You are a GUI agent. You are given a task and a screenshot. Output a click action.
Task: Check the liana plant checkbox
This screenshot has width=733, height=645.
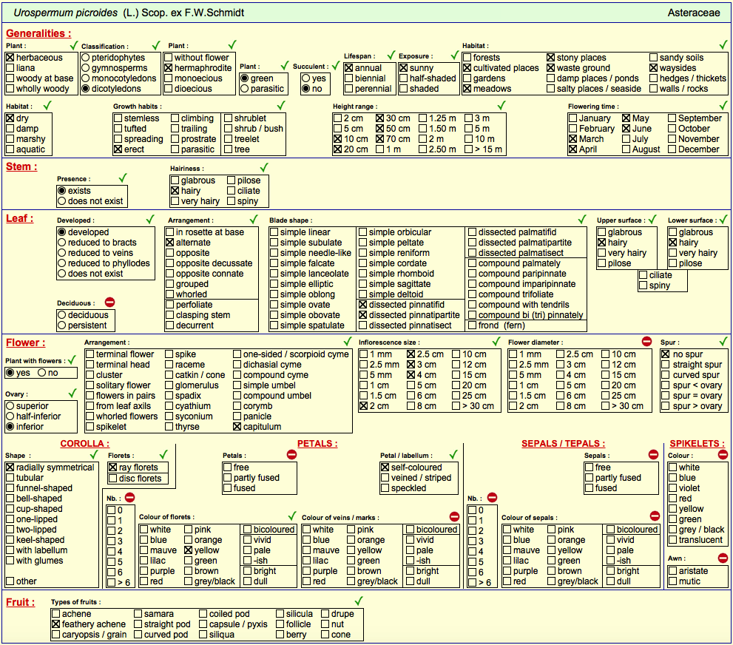(x=10, y=68)
